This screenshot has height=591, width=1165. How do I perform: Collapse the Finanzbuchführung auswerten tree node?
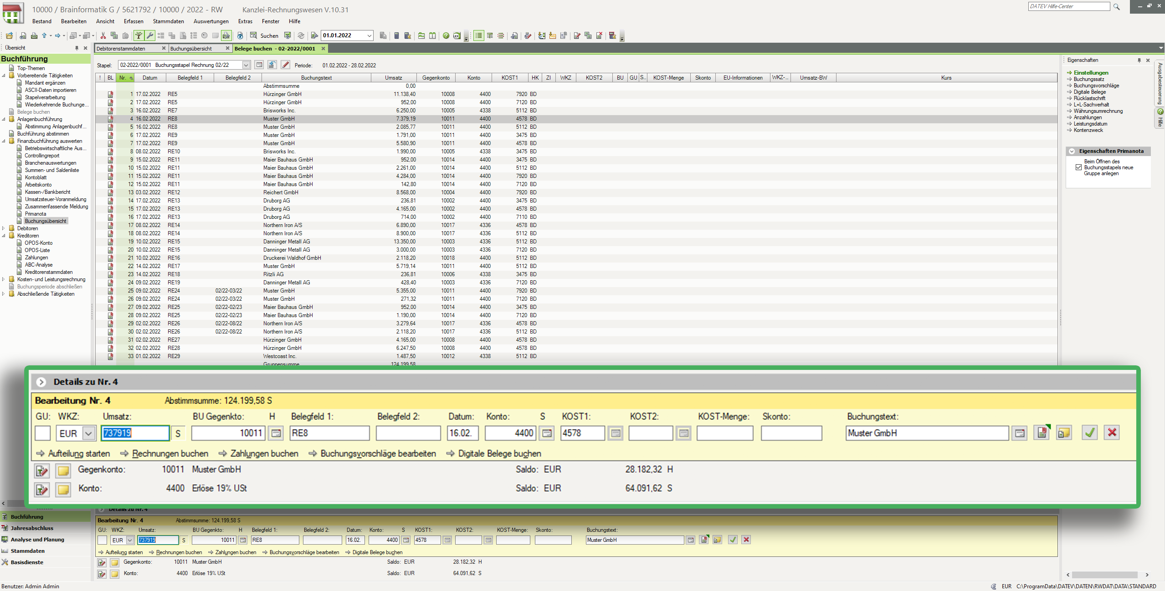click(x=4, y=141)
